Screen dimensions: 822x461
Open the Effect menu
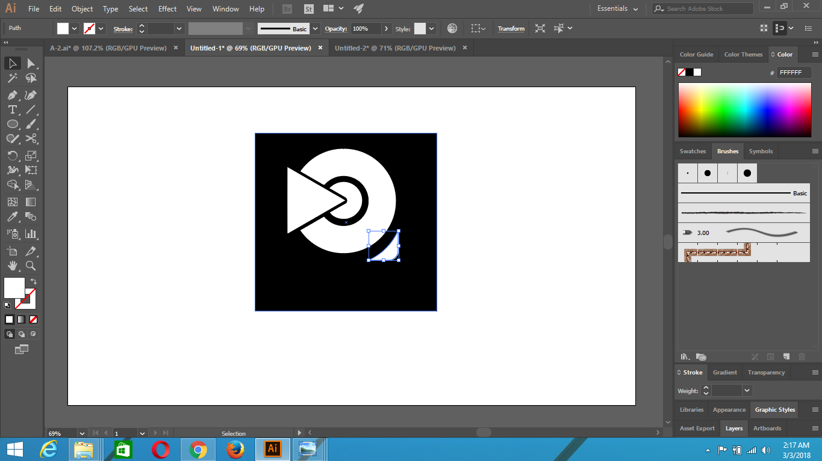(167, 9)
